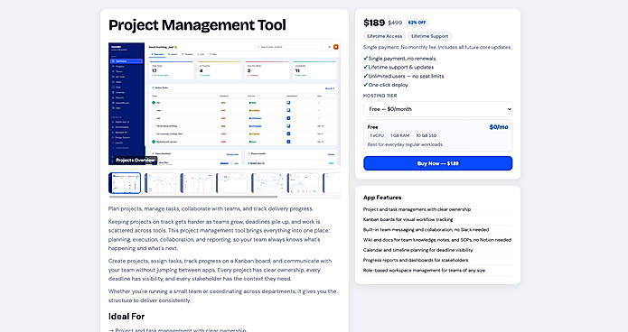The width and height of the screenshot is (628, 332).
Task: Click 'Single payment. No monthly fee' description
Action: pos(437,47)
